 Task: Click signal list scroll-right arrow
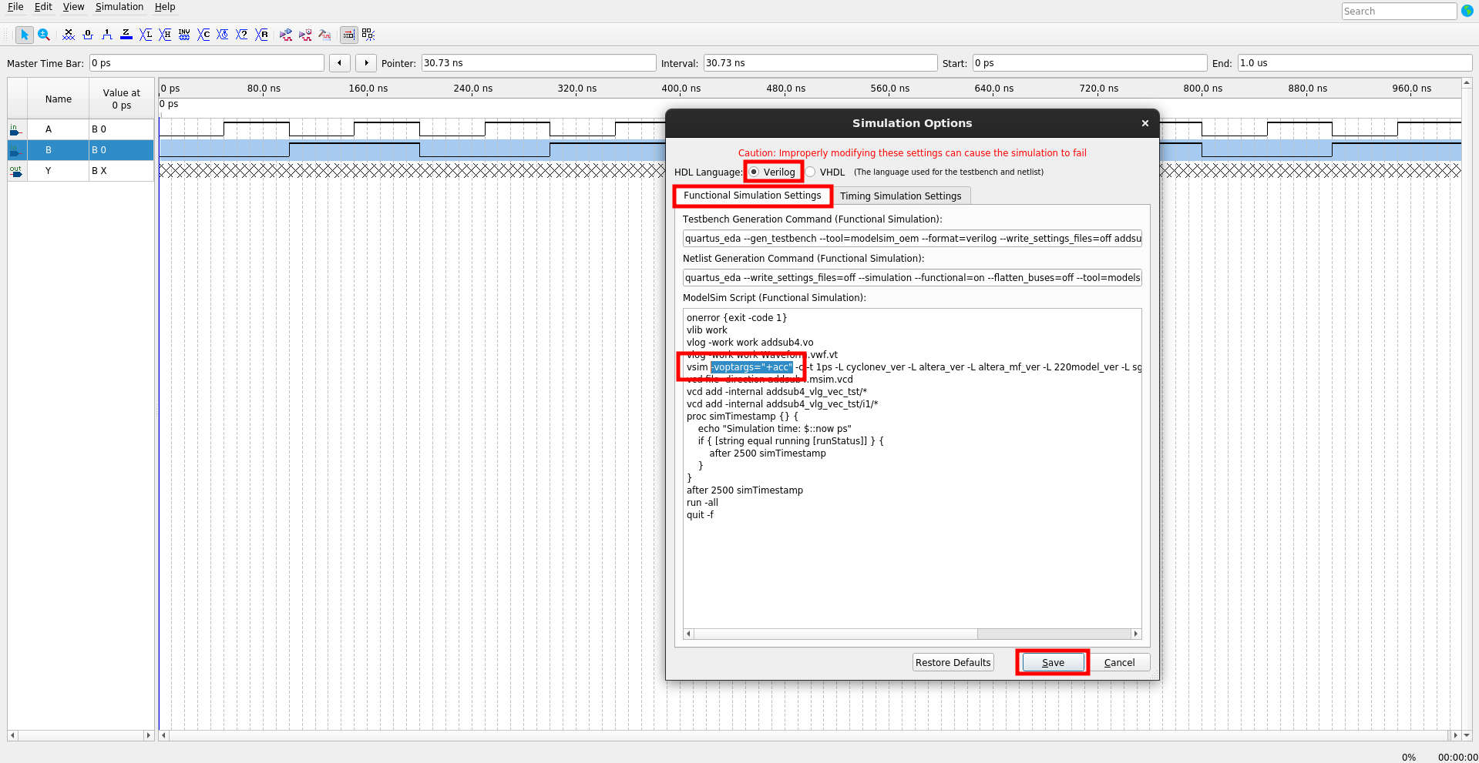click(148, 735)
